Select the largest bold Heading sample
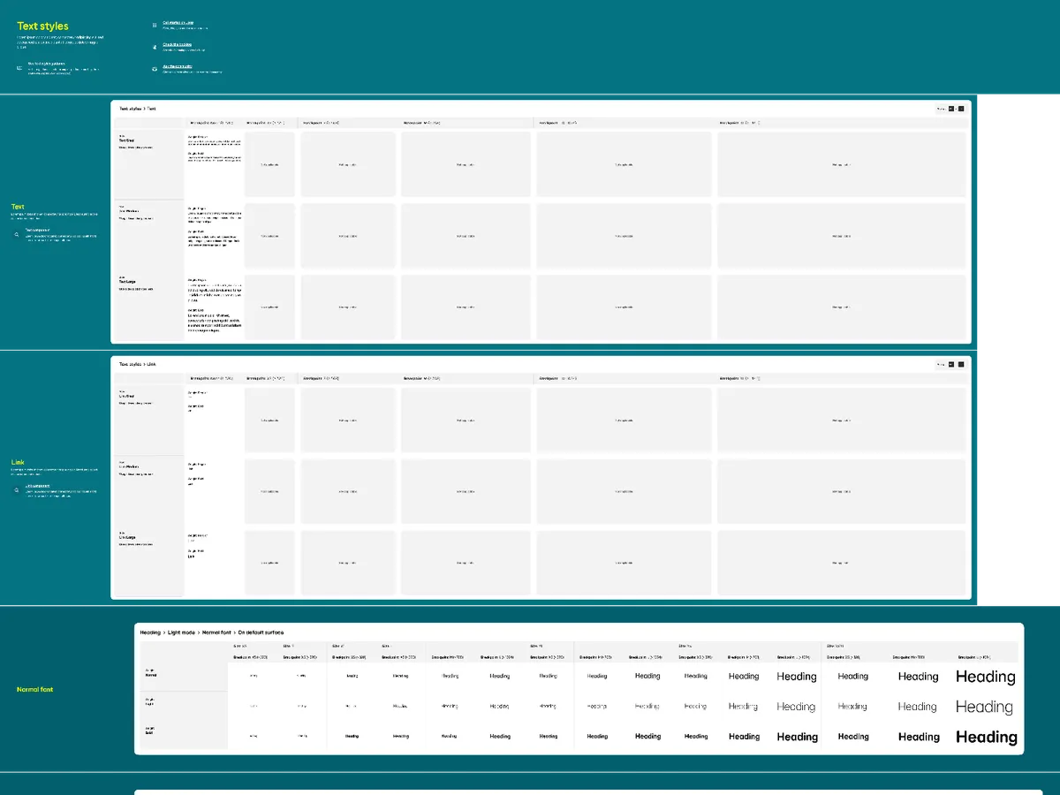 pyautogui.click(x=987, y=737)
